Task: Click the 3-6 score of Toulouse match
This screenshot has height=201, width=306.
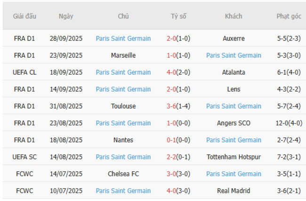Action: point(172,106)
